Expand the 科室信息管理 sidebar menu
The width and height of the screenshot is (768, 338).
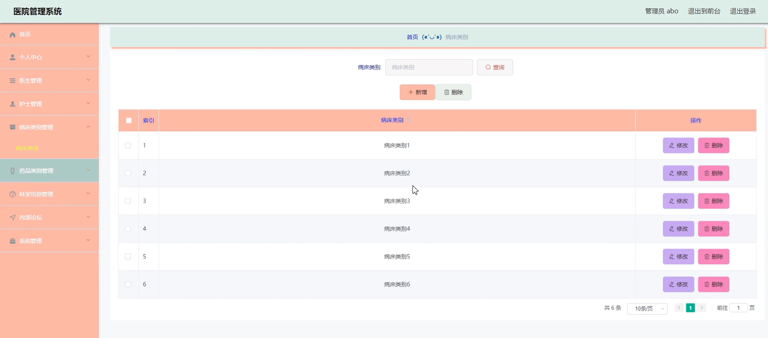click(x=49, y=194)
